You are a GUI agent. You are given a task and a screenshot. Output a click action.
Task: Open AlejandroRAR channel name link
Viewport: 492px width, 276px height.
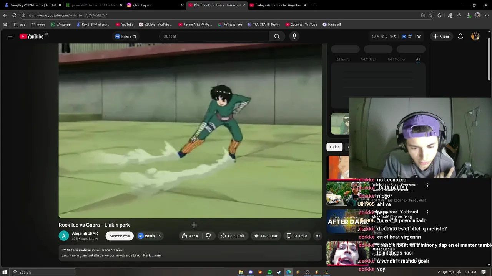pos(85,233)
